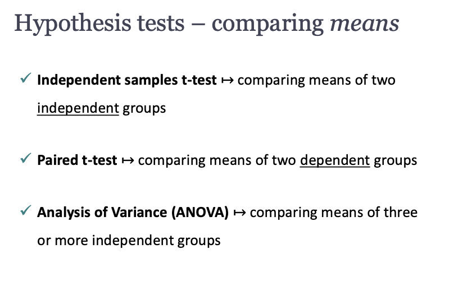Click the phrase comparing means of two first bullet

tap(316, 80)
